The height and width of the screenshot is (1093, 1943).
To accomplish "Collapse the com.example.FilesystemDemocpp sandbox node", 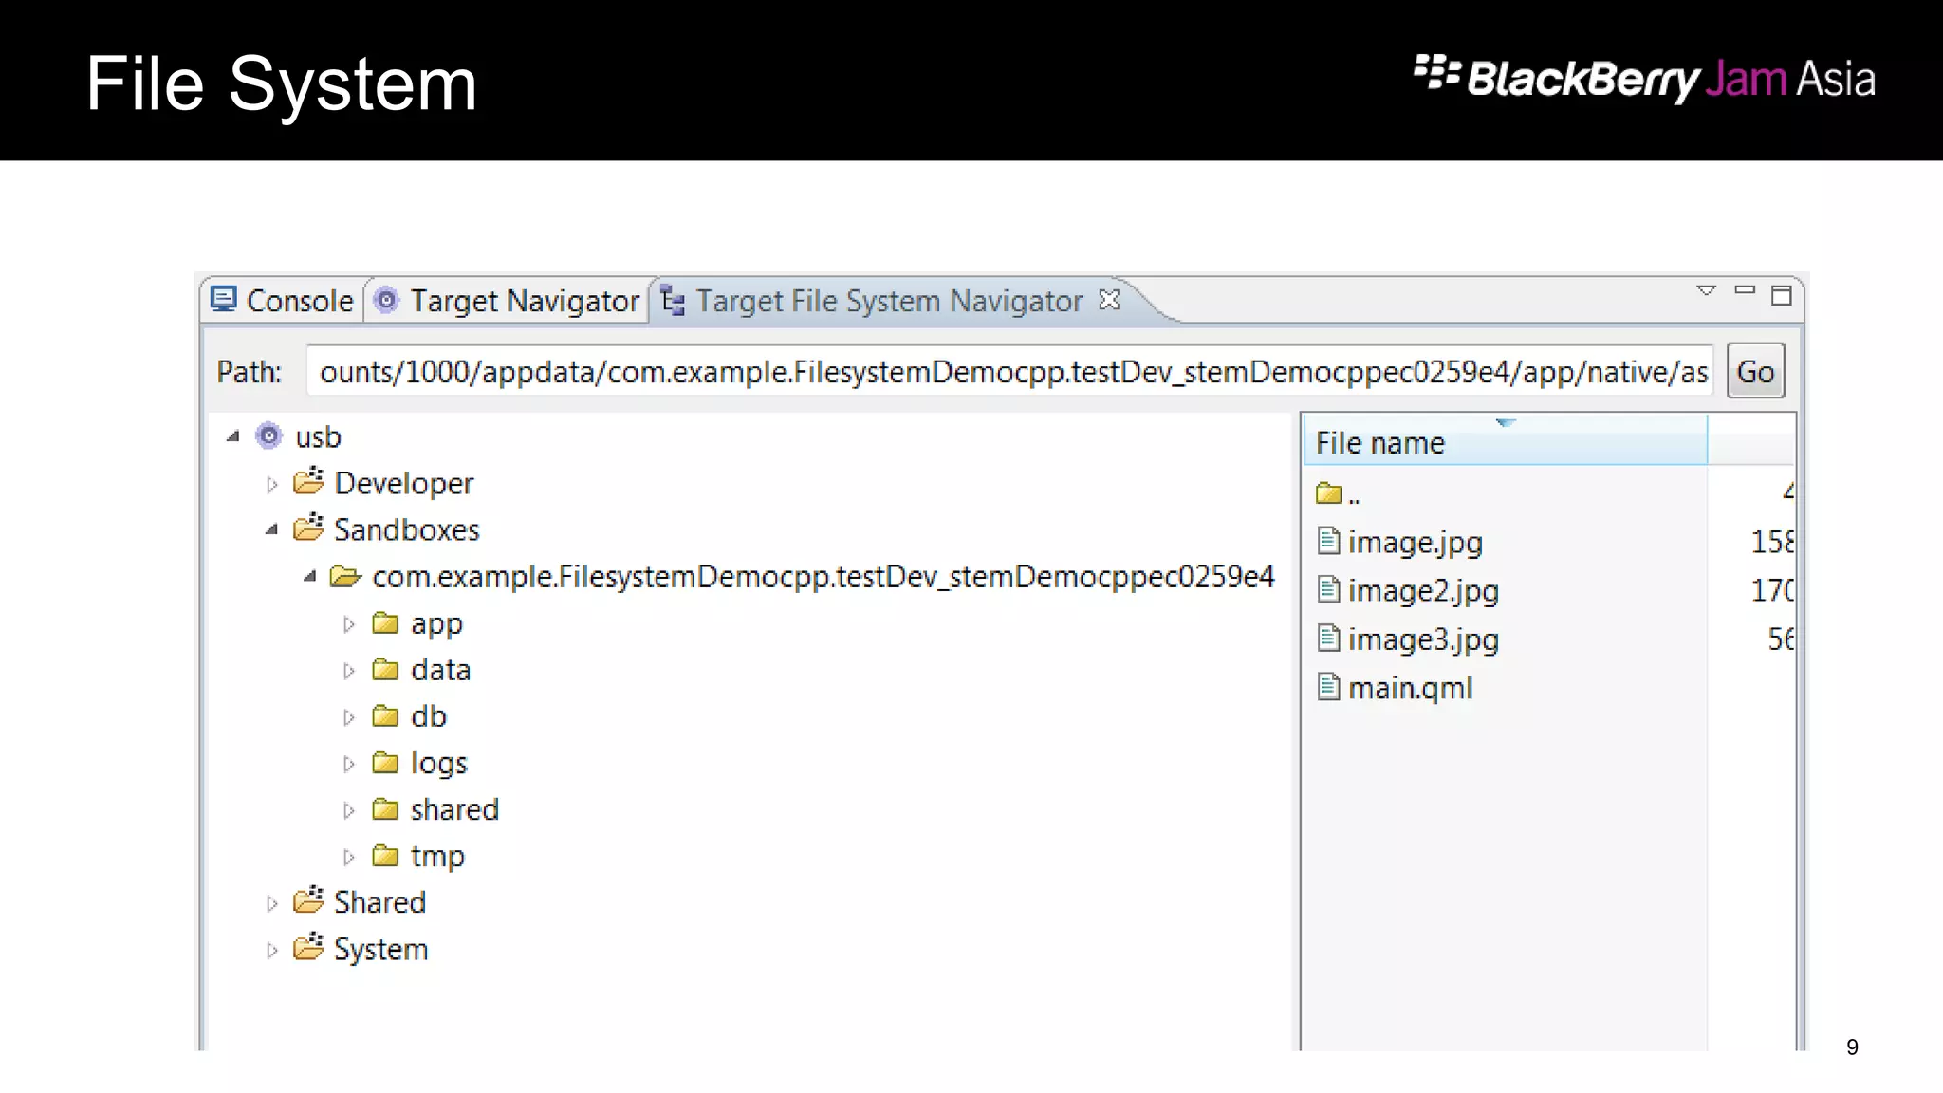I will click(x=310, y=576).
